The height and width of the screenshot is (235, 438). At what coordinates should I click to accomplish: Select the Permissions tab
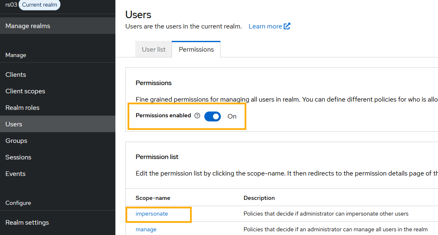tap(196, 49)
